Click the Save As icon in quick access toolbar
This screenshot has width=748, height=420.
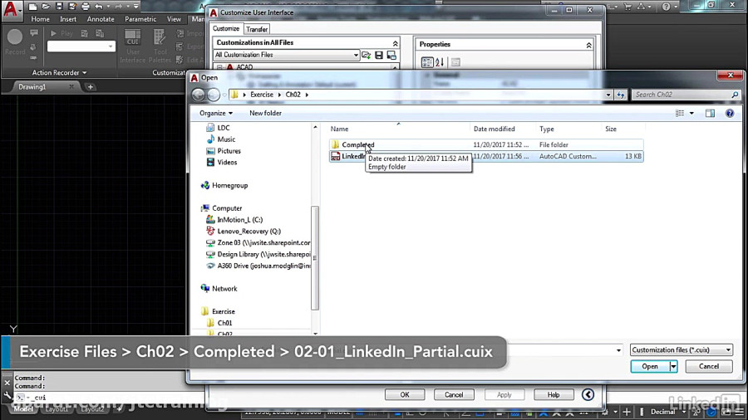click(72, 7)
